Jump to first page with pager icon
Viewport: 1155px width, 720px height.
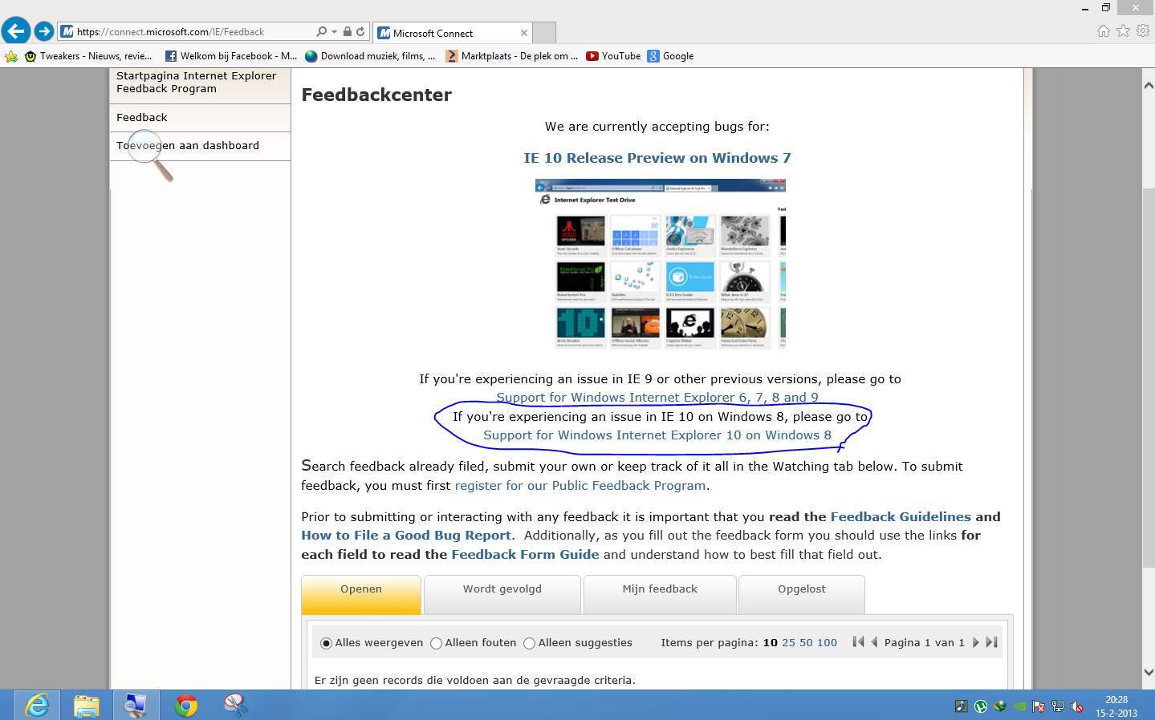point(858,641)
